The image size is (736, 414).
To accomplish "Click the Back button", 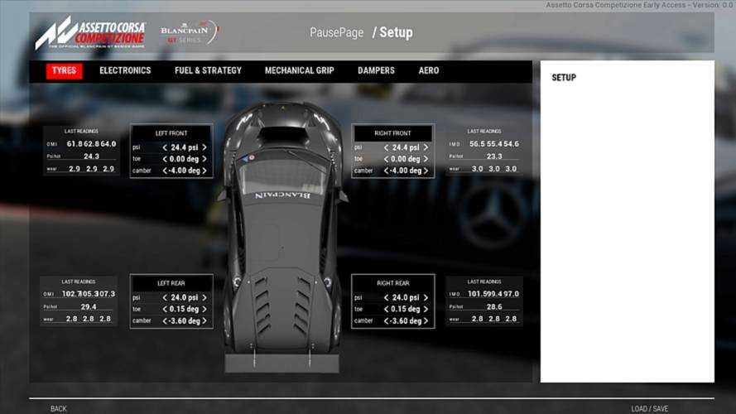I will [59, 409].
